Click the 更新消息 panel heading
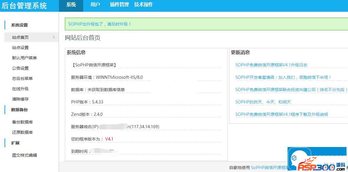Screen dimensions: 348x172 click(240, 52)
